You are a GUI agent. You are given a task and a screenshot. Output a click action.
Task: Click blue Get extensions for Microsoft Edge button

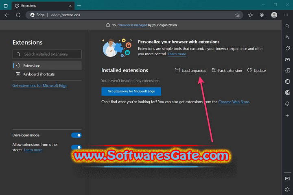(131, 91)
